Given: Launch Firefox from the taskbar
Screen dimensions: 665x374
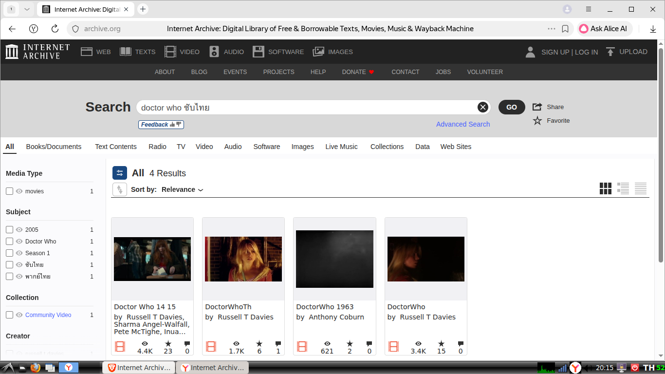Looking at the screenshot, I should 35,368.
